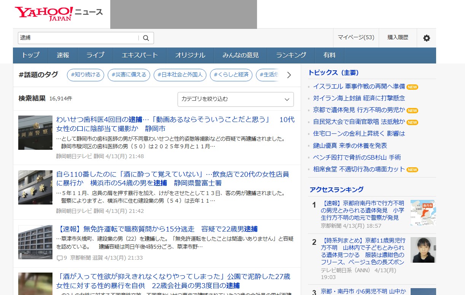Open the boy's photo thumbnail in ranking
The image size is (465, 295).
coord(423,250)
